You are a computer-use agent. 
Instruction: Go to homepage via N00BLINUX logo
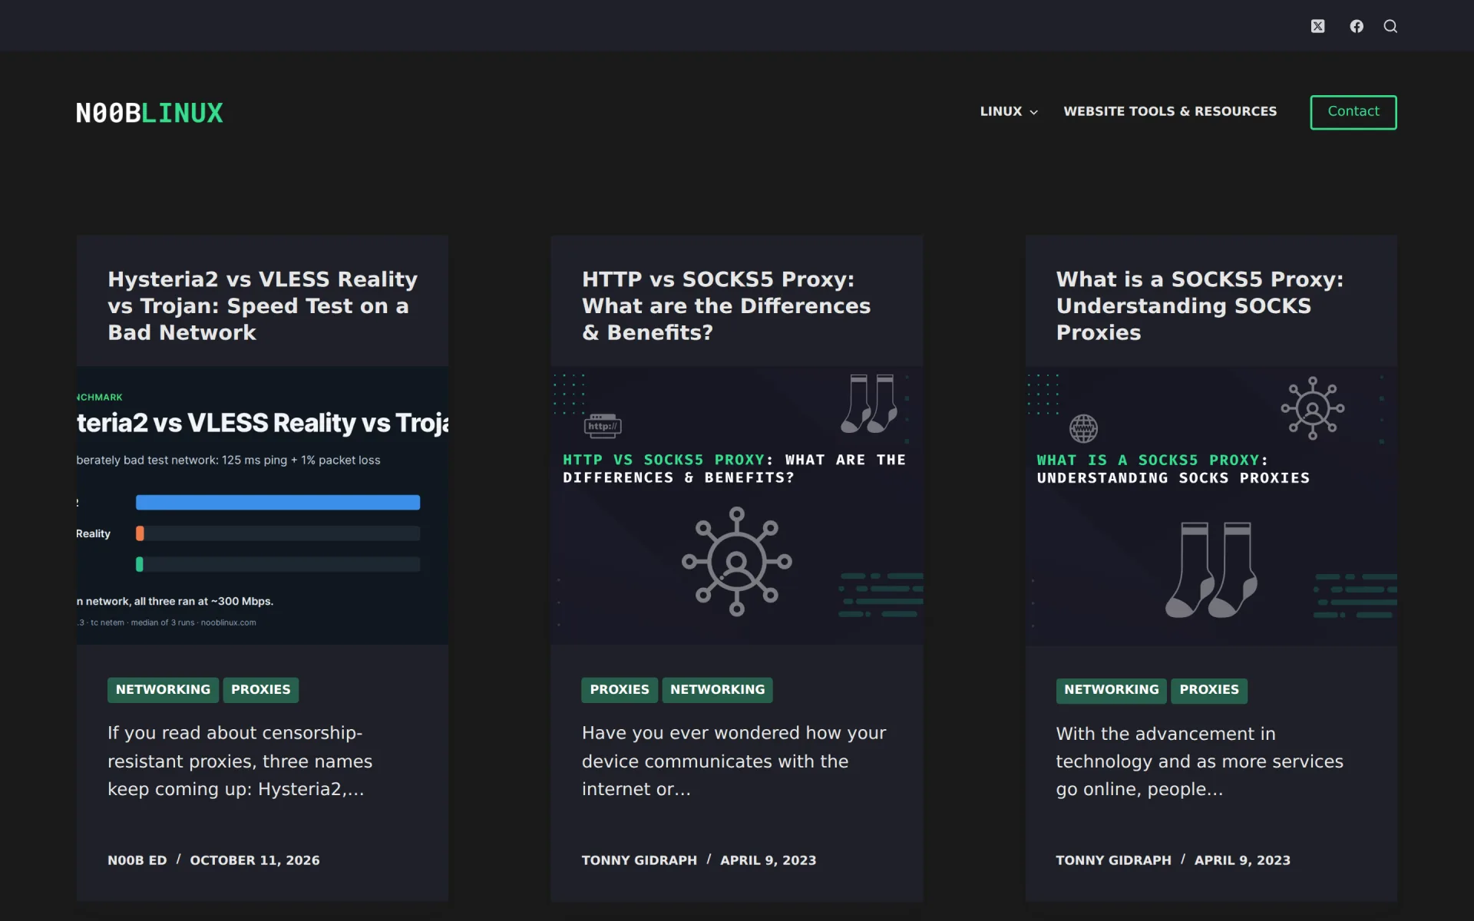[150, 113]
